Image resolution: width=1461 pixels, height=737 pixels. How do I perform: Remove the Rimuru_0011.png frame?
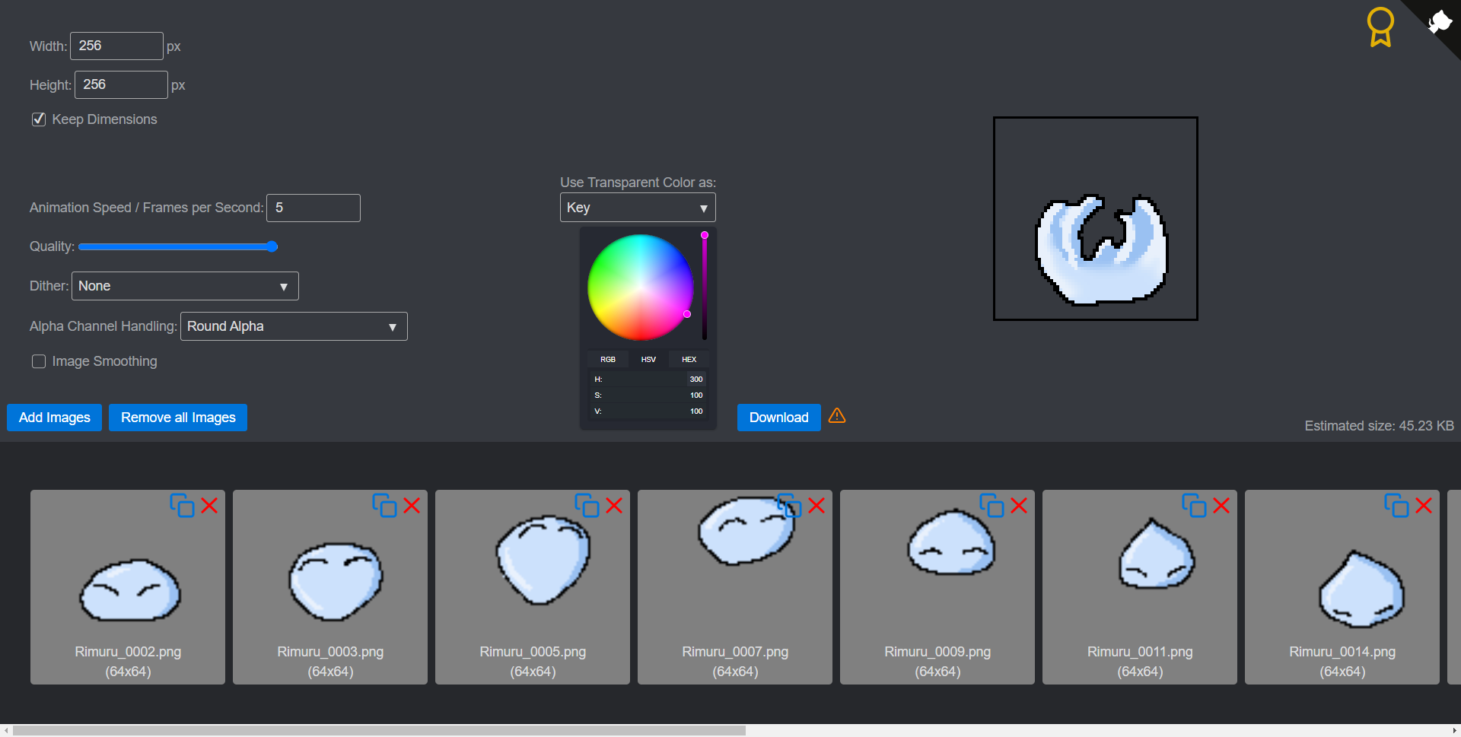tap(1221, 506)
